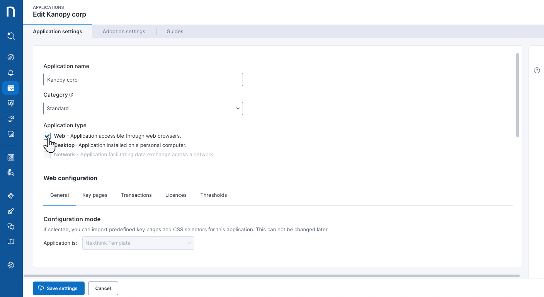The width and height of the screenshot is (544, 297).
Task: Open the open-book documentation icon
Action: pyautogui.click(x=11, y=242)
